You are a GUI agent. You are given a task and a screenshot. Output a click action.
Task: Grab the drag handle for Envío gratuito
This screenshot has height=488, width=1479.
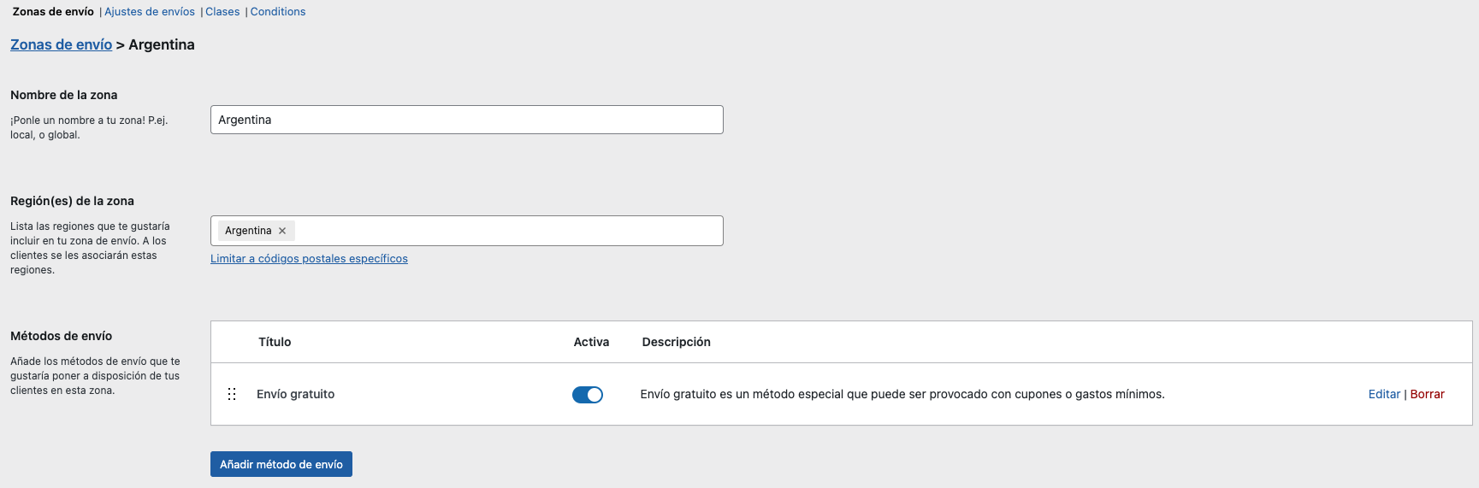[232, 394]
